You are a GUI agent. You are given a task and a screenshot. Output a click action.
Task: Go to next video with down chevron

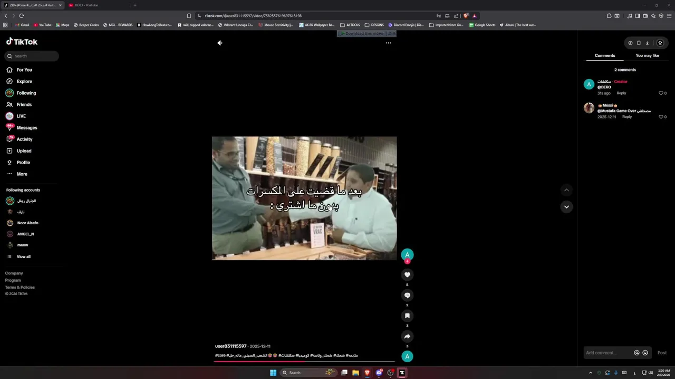(566, 207)
